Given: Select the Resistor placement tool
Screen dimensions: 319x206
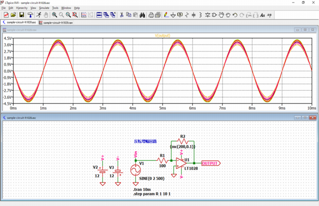Looking at the screenshot, I should [187, 15].
